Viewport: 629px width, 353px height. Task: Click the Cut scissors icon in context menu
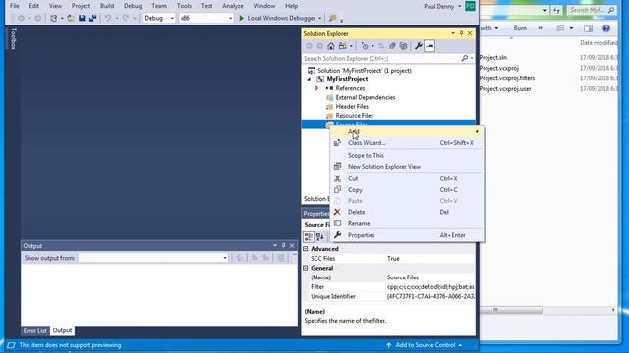[337, 178]
